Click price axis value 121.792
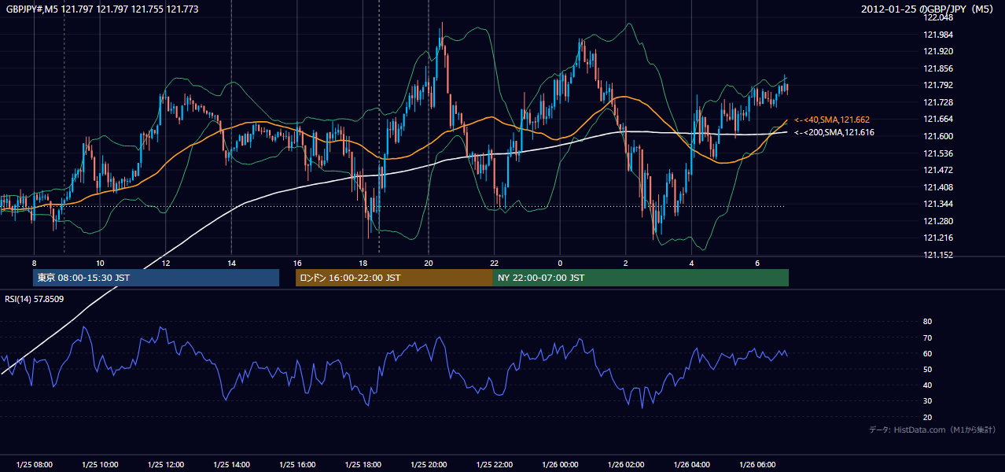Viewport: 1005px width, 472px height. 938,86
